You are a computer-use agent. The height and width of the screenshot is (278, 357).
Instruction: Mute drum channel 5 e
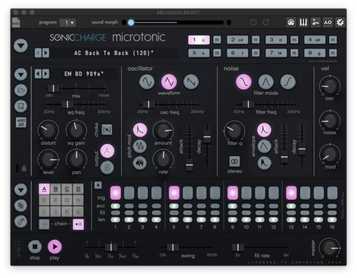coord(217,53)
